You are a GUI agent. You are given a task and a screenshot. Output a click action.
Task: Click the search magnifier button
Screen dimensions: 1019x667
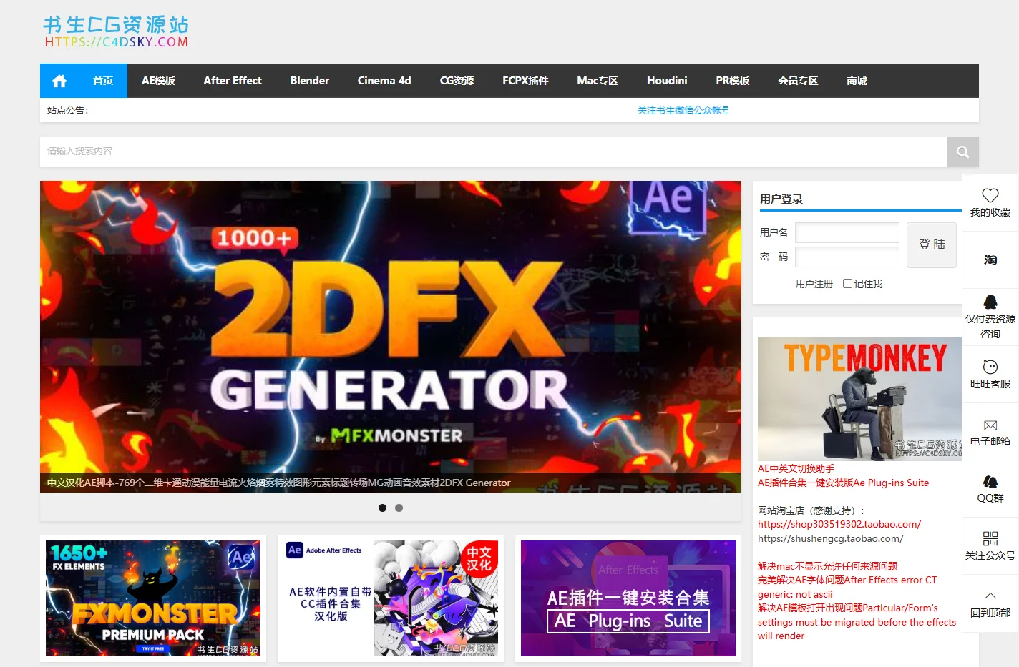[x=962, y=152]
